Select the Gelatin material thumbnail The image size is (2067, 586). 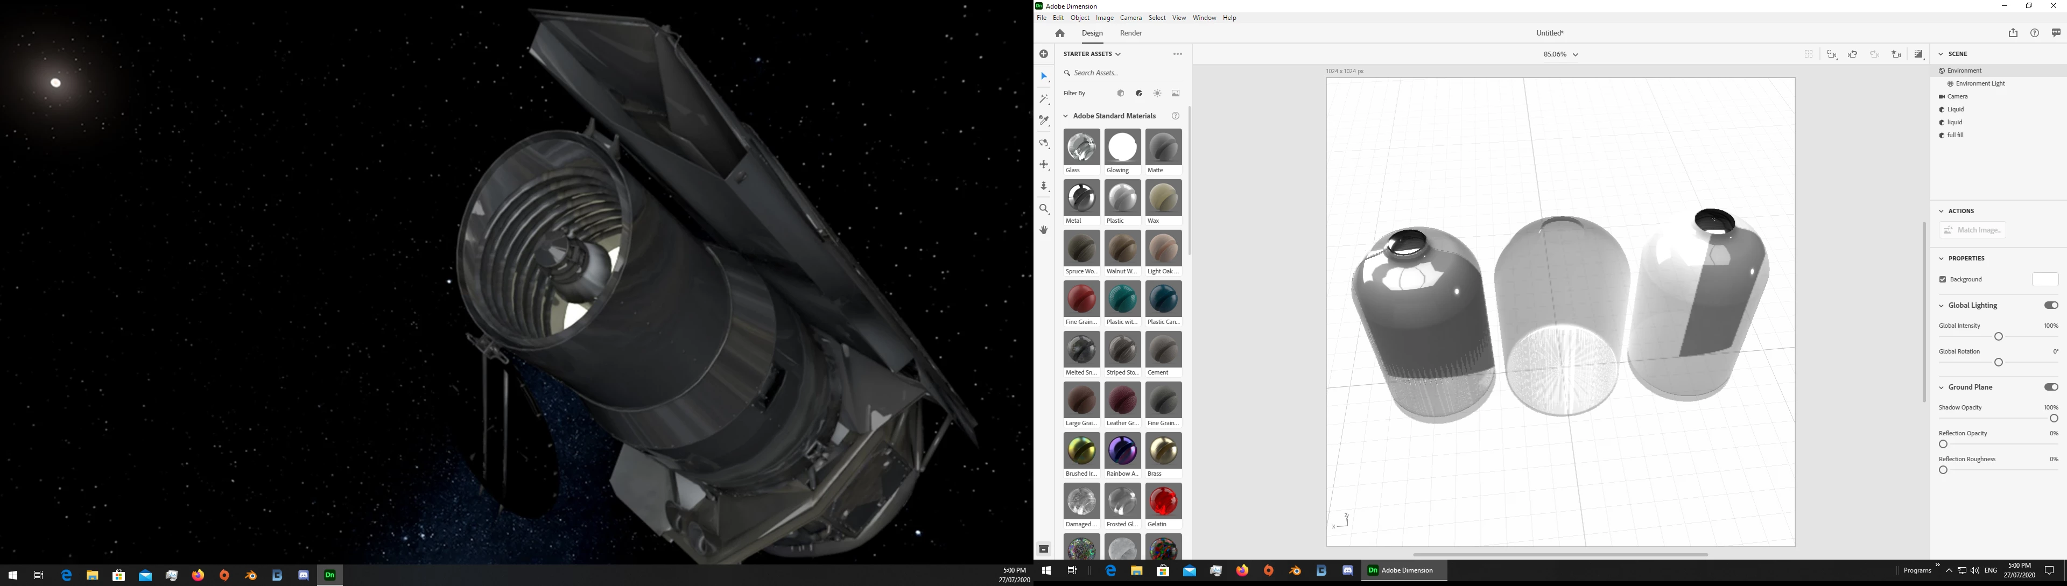tap(1163, 503)
